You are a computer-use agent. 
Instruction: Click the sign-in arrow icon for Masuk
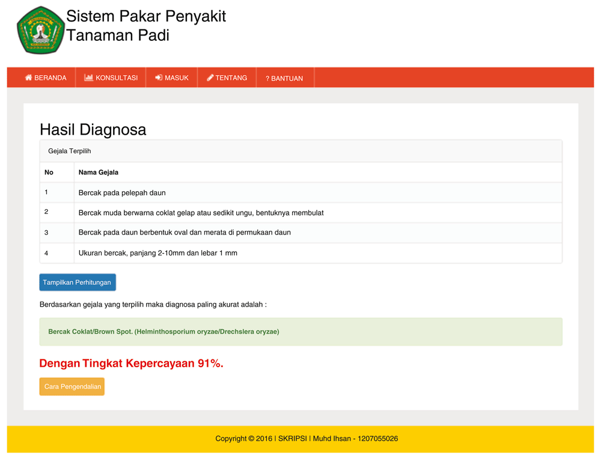159,78
